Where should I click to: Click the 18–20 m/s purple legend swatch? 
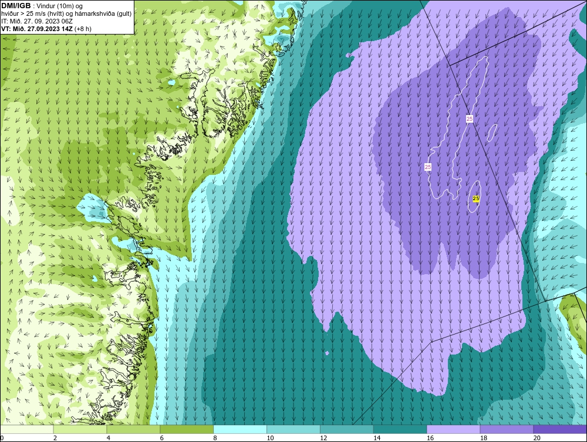click(507, 429)
